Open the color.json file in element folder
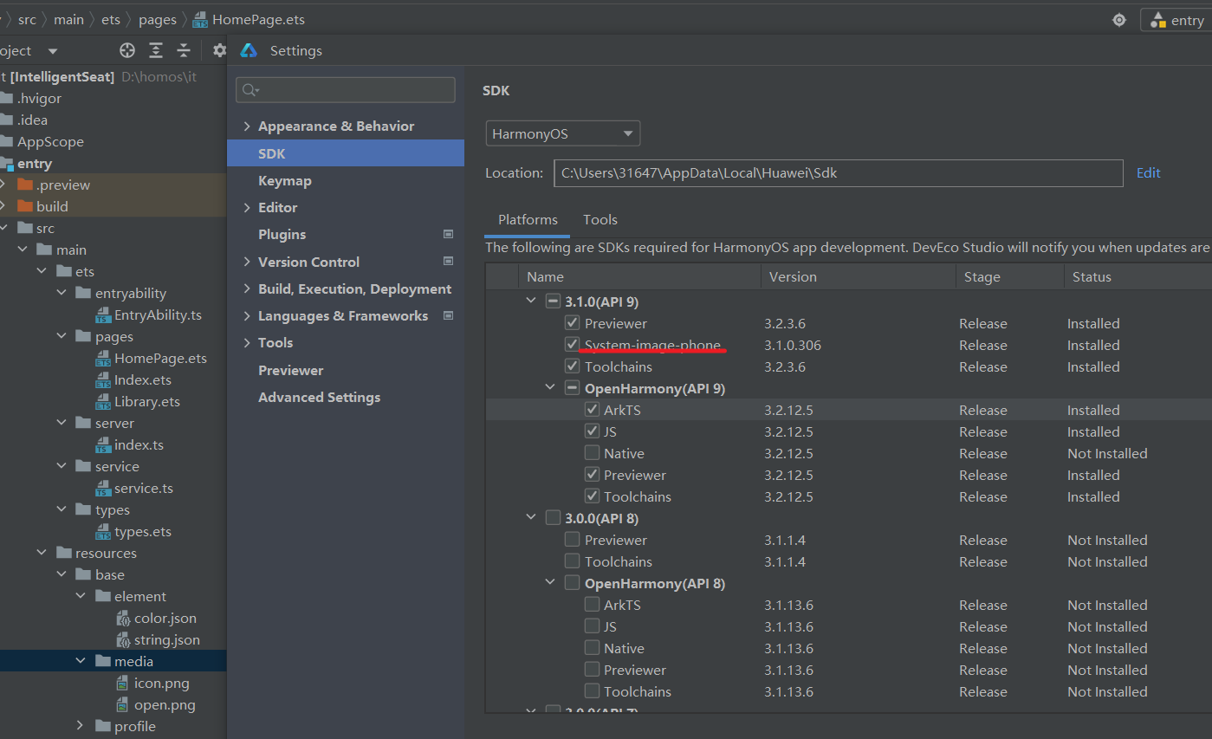 coord(165,618)
